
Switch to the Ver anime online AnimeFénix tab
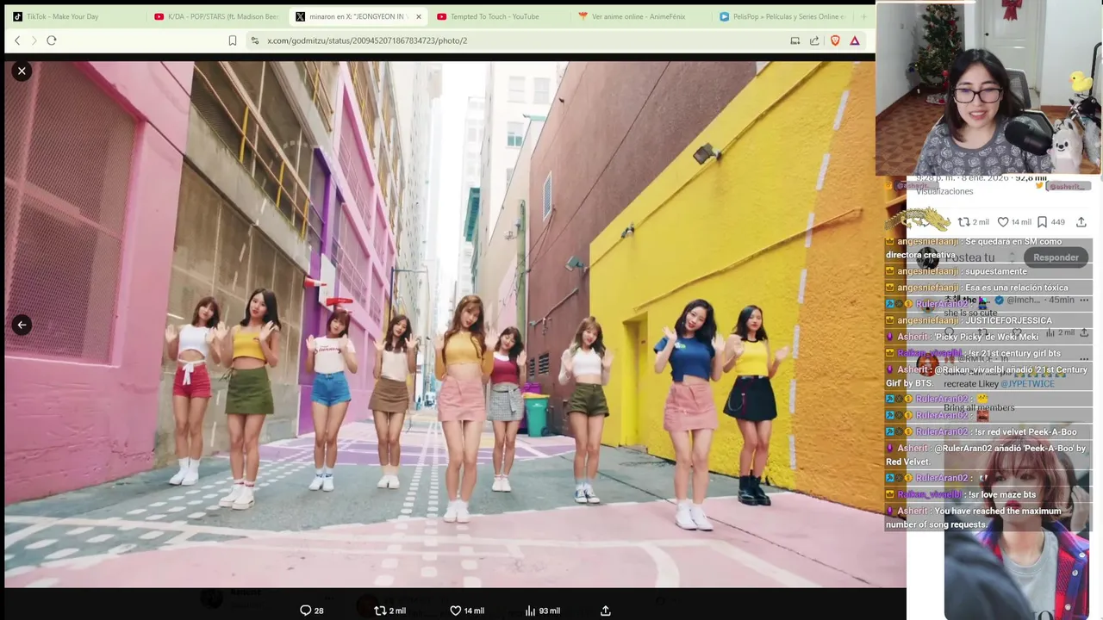(x=639, y=16)
